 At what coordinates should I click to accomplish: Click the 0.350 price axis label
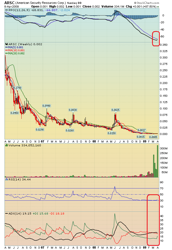pyautogui.click(x=164, y=45)
